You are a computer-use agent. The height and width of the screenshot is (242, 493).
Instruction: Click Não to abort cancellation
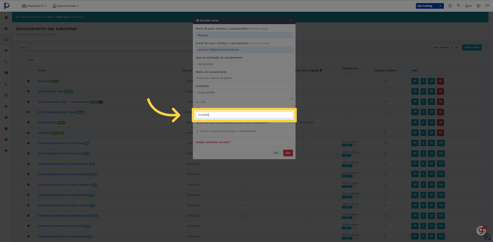click(x=276, y=153)
